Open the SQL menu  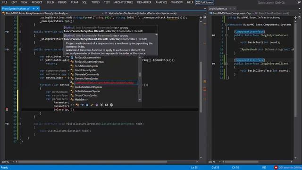point(84,2)
